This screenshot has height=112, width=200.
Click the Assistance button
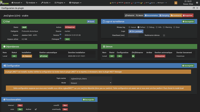pyautogui.click(x=176, y=16)
